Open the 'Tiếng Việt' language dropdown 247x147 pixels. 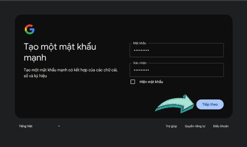39,126
